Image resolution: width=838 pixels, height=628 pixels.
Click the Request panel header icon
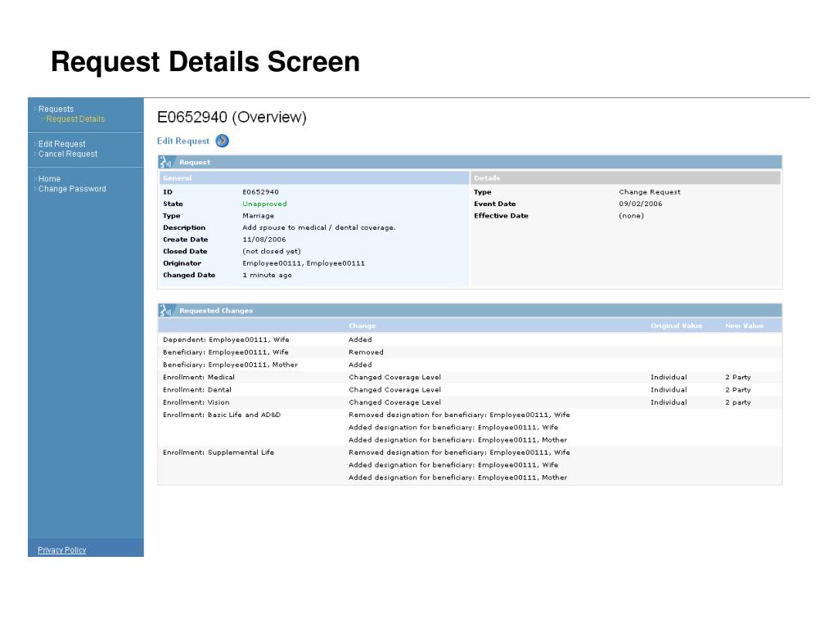pos(165,162)
